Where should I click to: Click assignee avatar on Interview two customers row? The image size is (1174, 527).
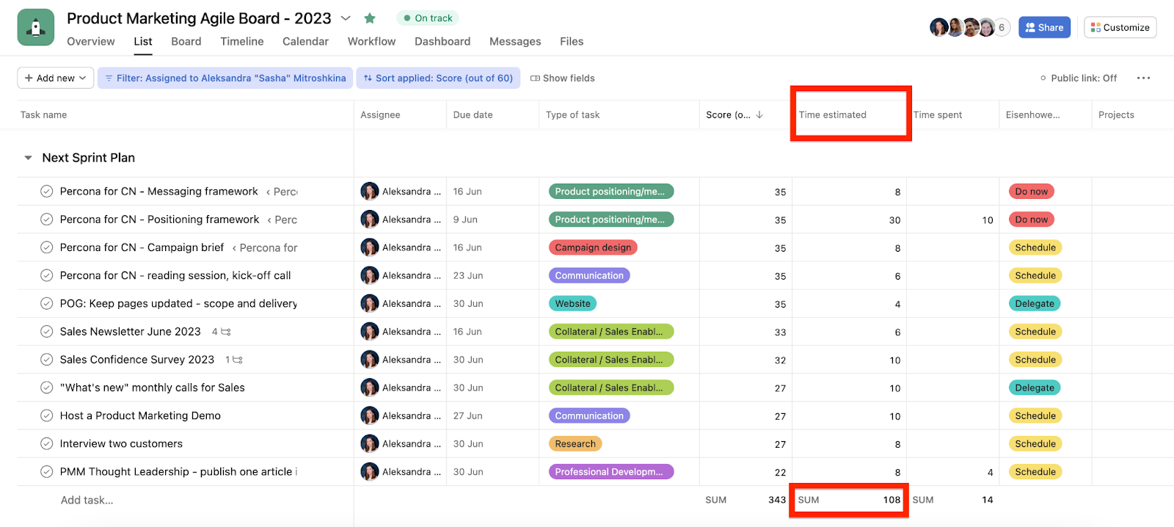370,443
